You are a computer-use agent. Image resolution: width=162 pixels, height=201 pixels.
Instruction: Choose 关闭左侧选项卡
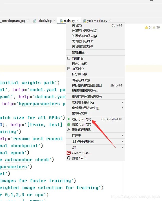tap(95, 41)
